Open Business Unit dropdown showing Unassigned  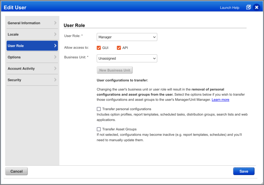tap(127, 58)
